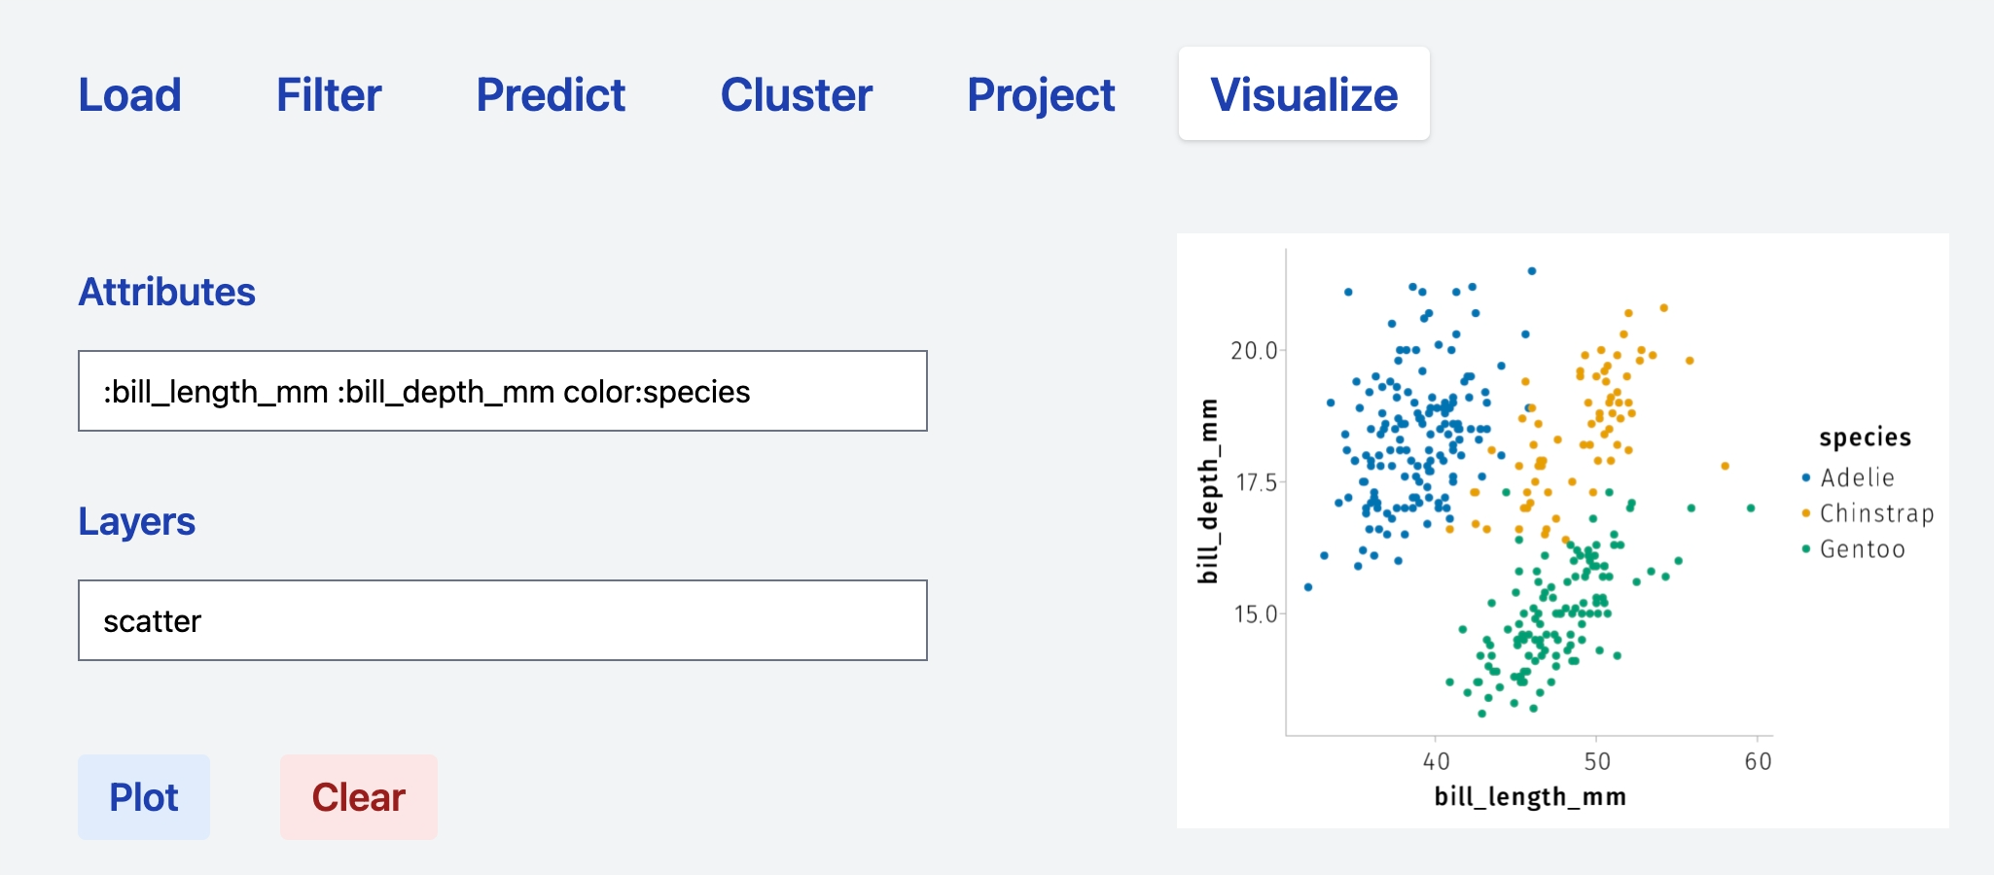Image resolution: width=1994 pixels, height=875 pixels.
Task: Click the Chinstrap legend label
Action: pos(1876,513)
